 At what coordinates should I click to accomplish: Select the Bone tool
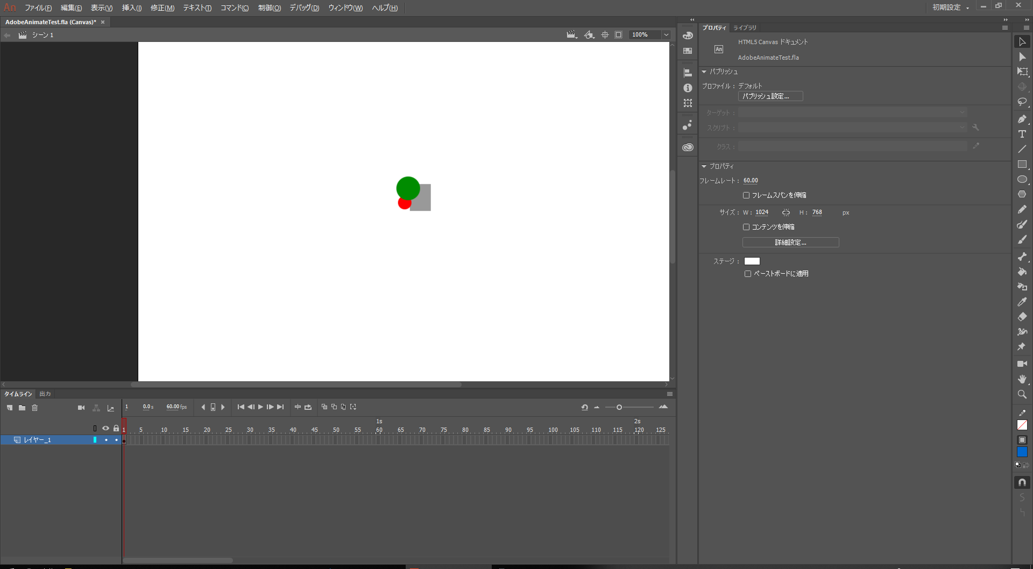[1022, 257]
